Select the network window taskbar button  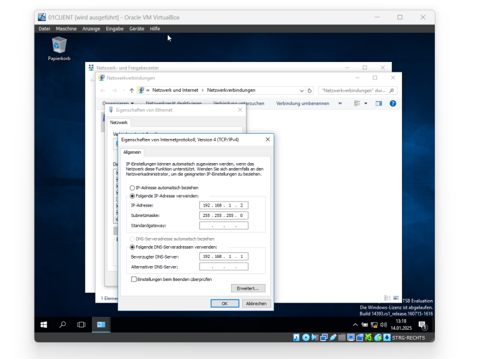pyautogui.click(x=101, y=325)
